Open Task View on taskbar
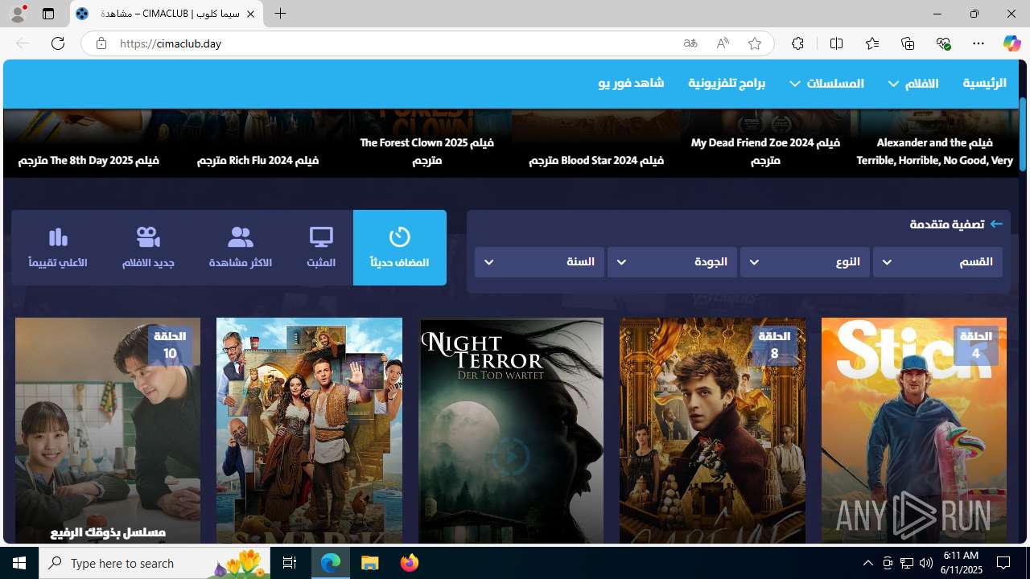The image size is (1030, 579). [290, 563]
